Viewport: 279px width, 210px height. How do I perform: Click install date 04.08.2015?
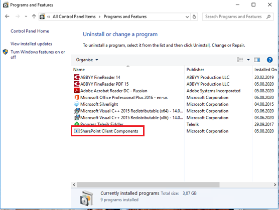(264, 104)
